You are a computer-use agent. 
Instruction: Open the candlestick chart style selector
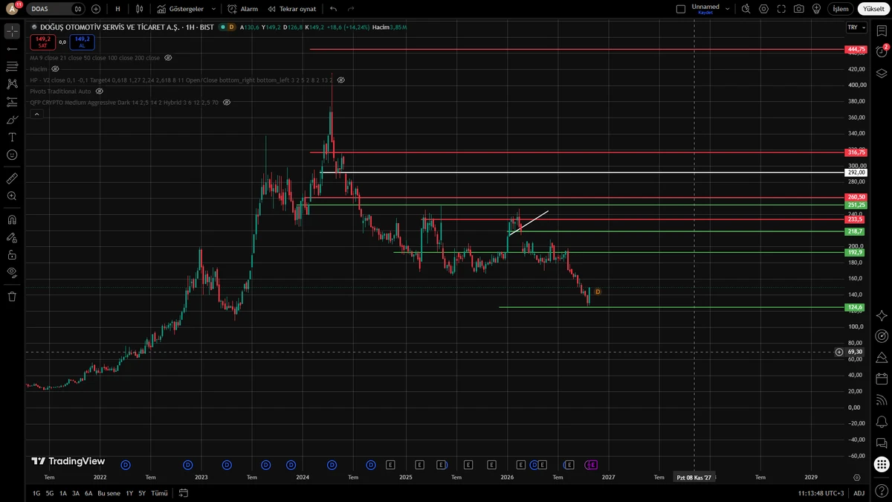pos(140,9)
